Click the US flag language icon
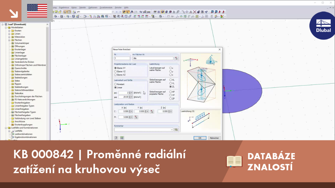Image resolution: width=335 pixels, height=188 pixels. (x=37, y=11)
